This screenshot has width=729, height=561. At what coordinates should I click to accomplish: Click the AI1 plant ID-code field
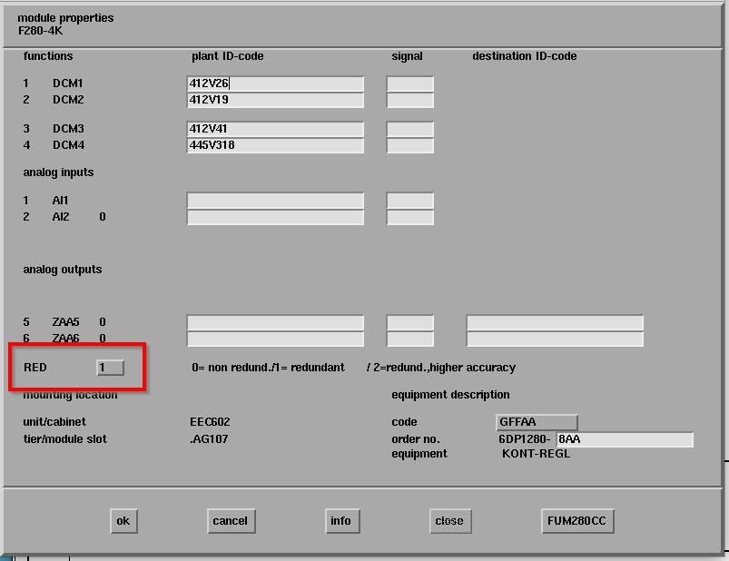point(275,201)
